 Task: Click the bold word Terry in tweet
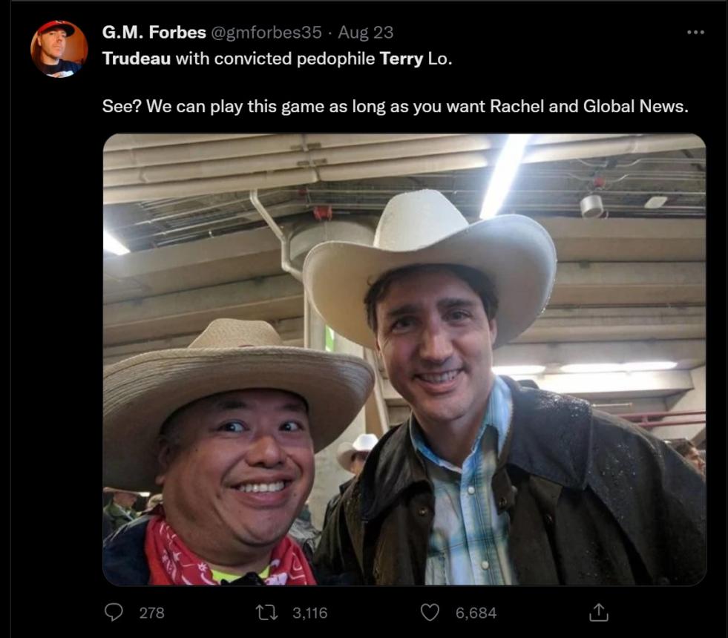(x=401, y=59)
